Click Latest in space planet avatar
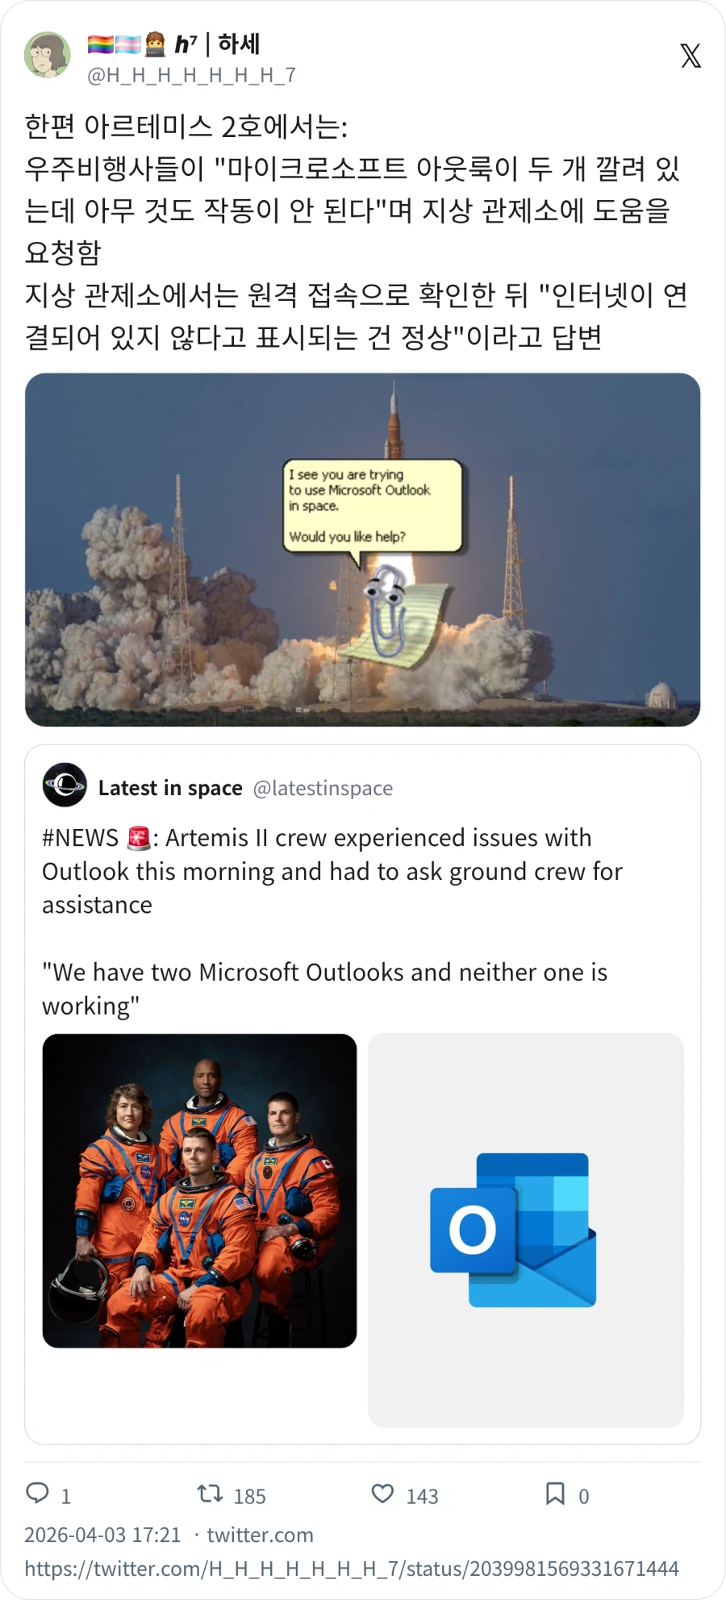 coord(65,785)
